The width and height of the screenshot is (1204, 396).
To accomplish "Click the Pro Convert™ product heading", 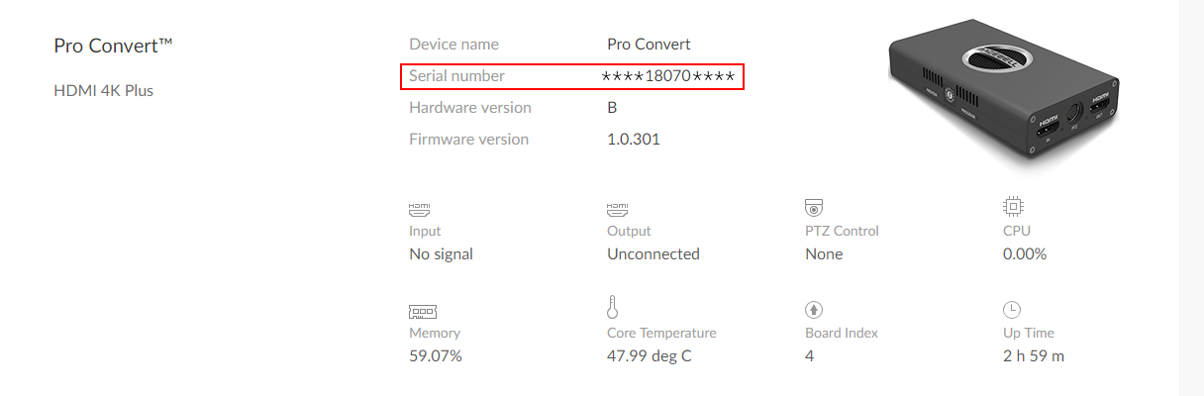I will point(114,46).
